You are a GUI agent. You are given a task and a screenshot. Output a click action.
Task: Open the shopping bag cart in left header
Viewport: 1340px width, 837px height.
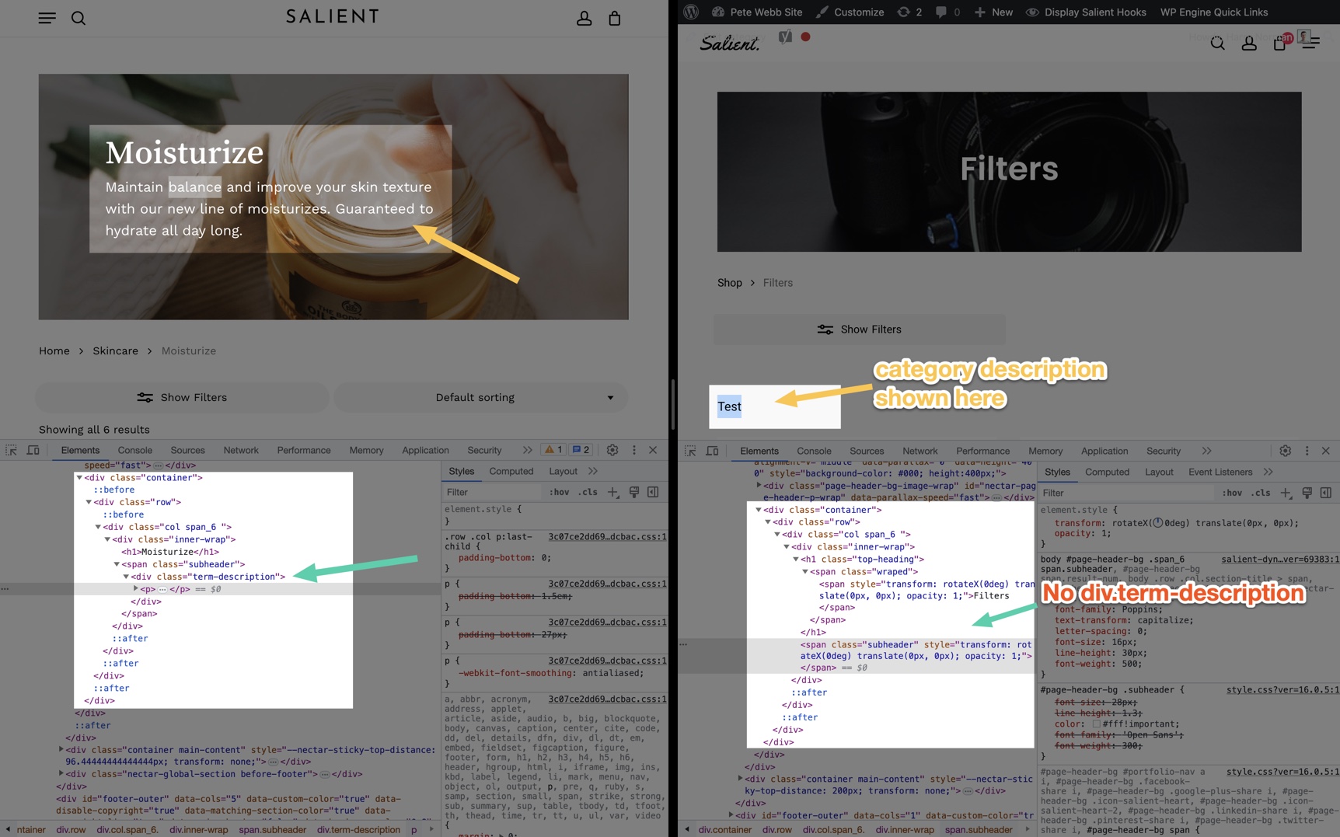(x=614, y=18)
